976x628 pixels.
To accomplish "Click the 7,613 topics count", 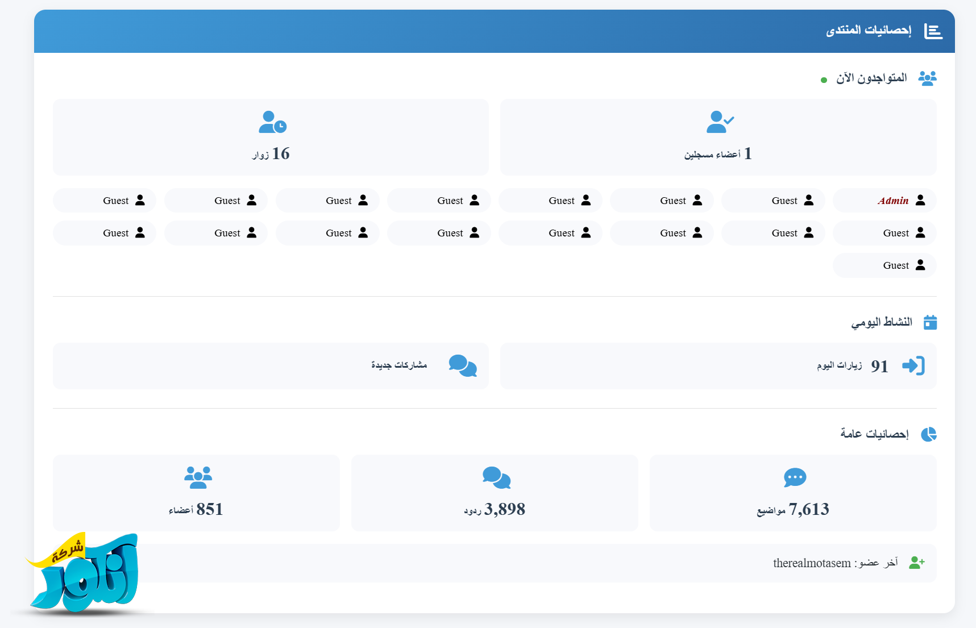I will (x=809, y=509).
